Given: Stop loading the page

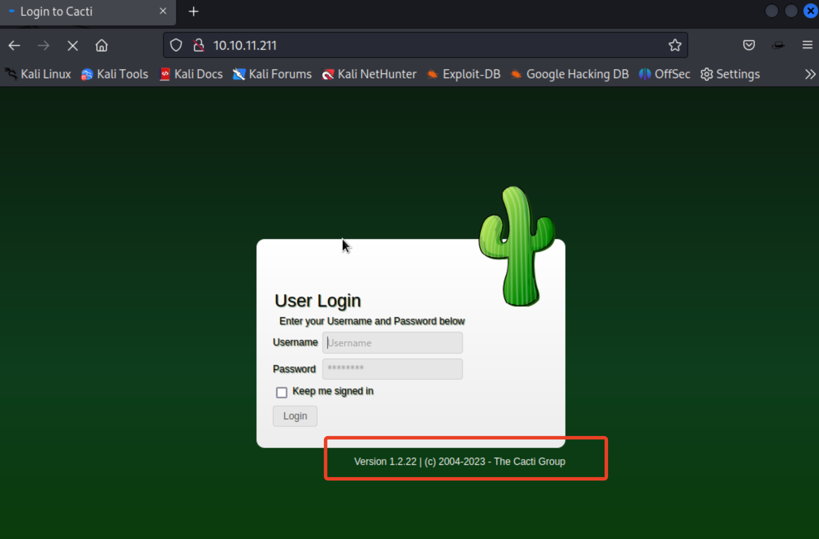Looking at the screenshot, I should [x=73, y=45].
